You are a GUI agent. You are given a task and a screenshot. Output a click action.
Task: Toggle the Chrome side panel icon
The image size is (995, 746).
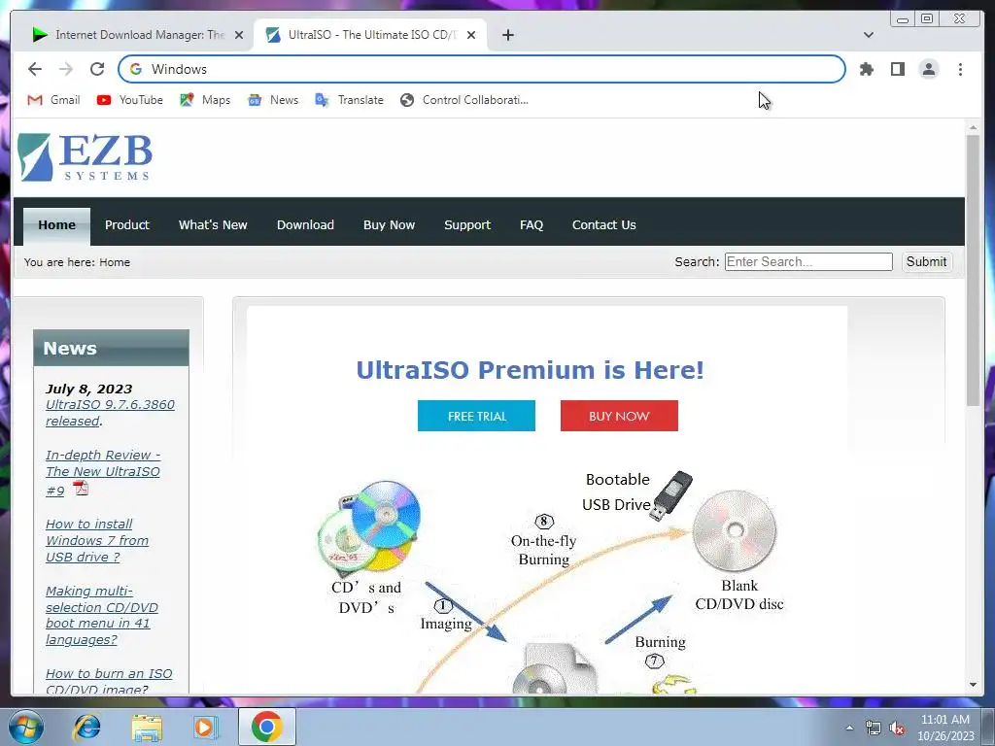pos(897,69)
